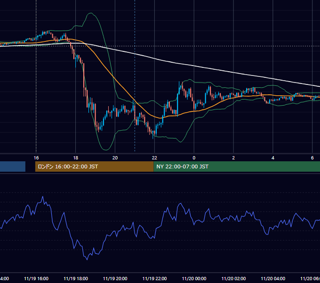Click the 18 hour label on price chart axis
Image resolution: width=320 pixels, height=283 pixels.
pyautogui.click(x=75, y=158)
